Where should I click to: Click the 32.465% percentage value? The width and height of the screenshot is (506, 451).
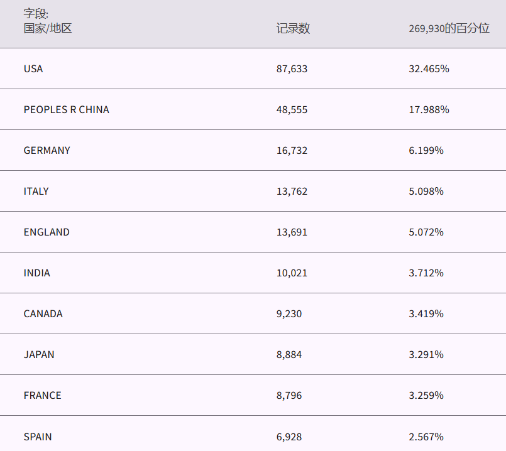tap(429, 68)
